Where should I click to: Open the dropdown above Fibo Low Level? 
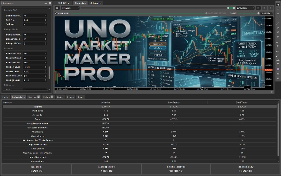pos(35,62)
